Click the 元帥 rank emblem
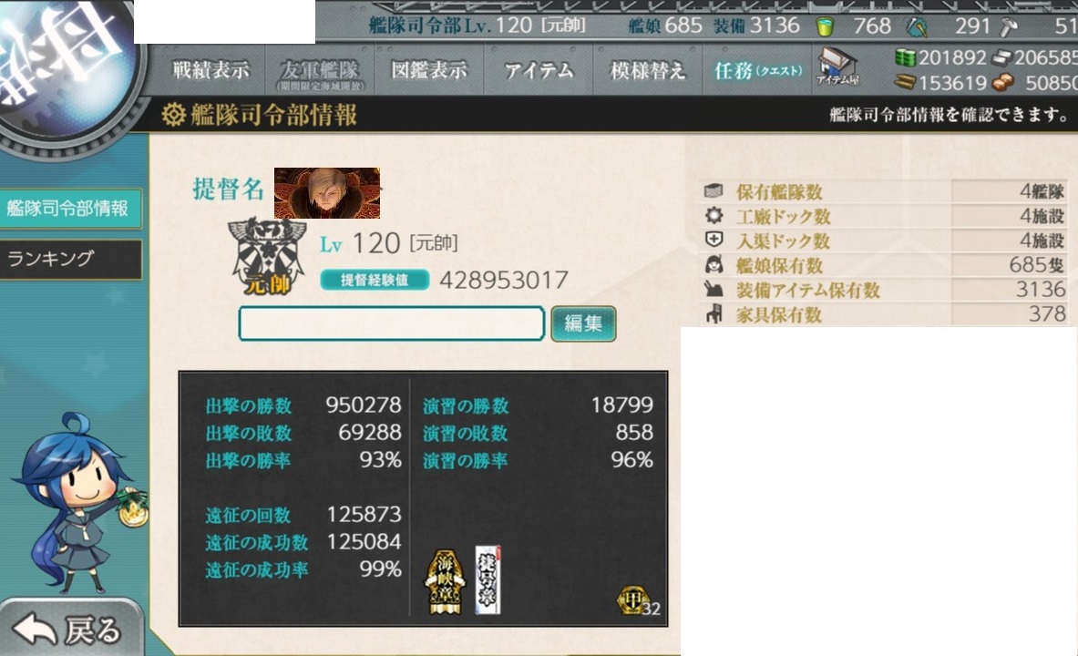This screenshot has width=1078, height=656. click(267, 257)
